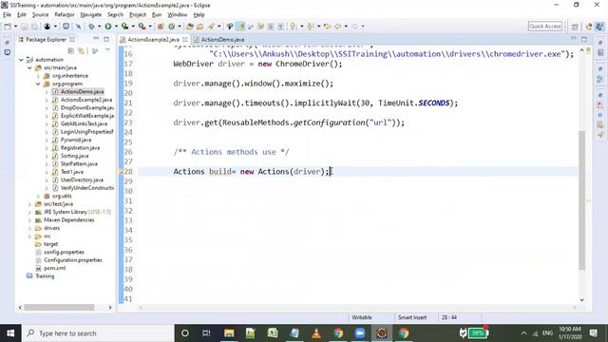608x342 pixels.
Task: Click the taskbar search box
Action: click(98, 333)
